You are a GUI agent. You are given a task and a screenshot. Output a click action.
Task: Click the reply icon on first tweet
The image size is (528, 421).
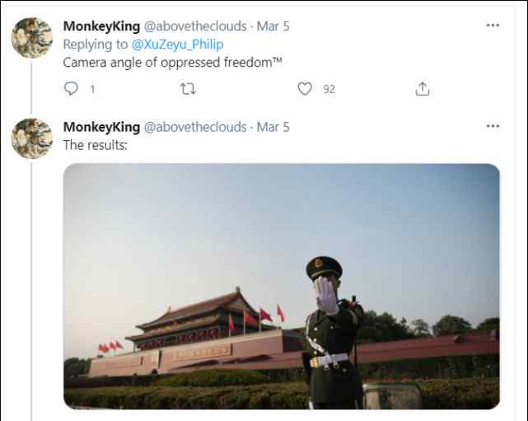tap(71, 89)
